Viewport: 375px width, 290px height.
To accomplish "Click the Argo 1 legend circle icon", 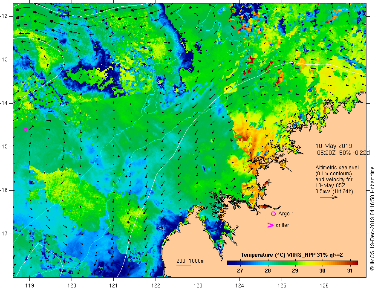I will click(273, 214).
